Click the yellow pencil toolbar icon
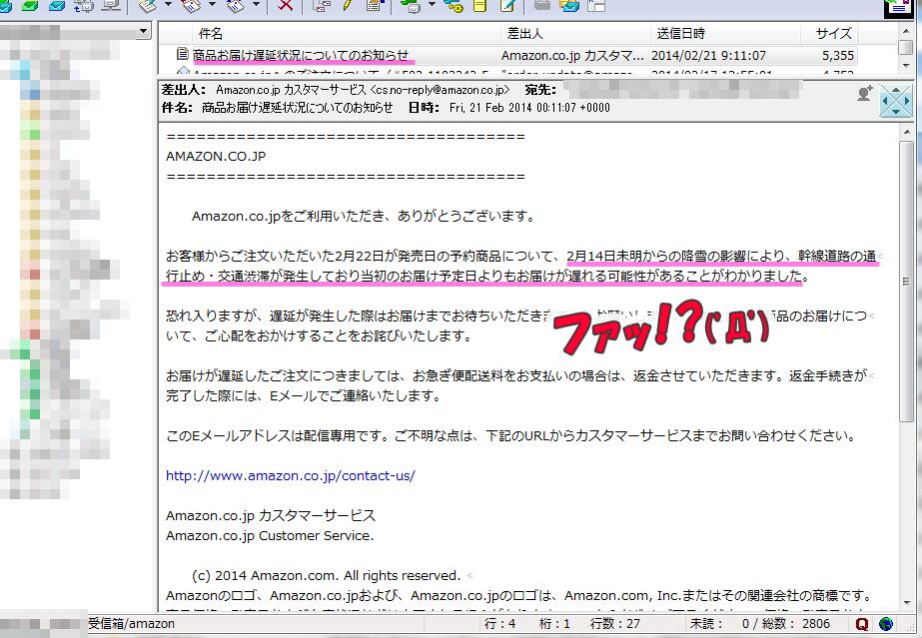 click(x=348, y=5)
